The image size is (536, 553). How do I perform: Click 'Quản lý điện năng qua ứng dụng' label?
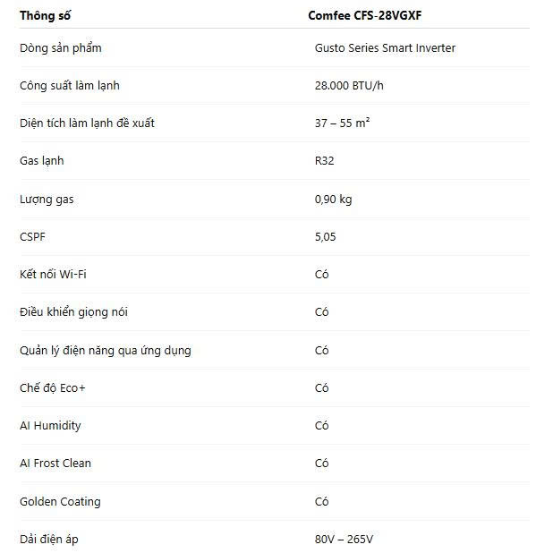[x=105, y=351]
